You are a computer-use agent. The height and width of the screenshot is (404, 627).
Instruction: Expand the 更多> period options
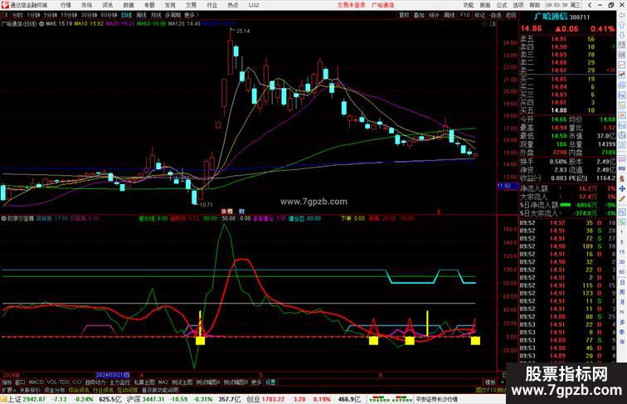click(191, 15)
